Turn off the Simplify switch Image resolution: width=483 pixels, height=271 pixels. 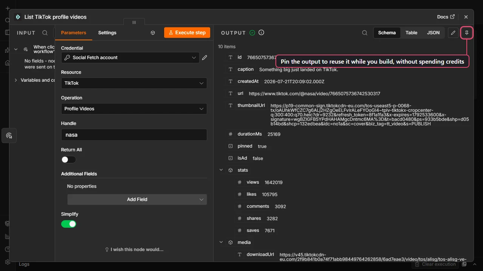pos(69,224)
